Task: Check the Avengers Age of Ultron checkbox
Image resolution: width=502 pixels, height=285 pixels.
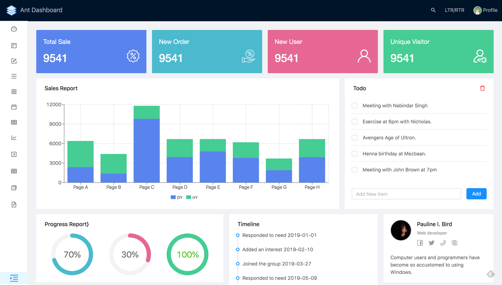Action: tap(354, 137)
